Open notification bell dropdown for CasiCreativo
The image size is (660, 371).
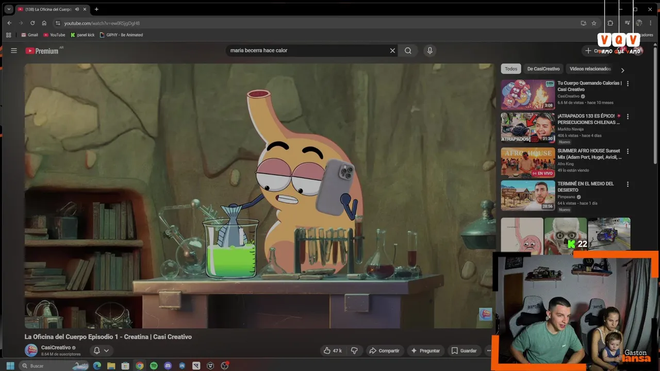click(x=101, y=350)
